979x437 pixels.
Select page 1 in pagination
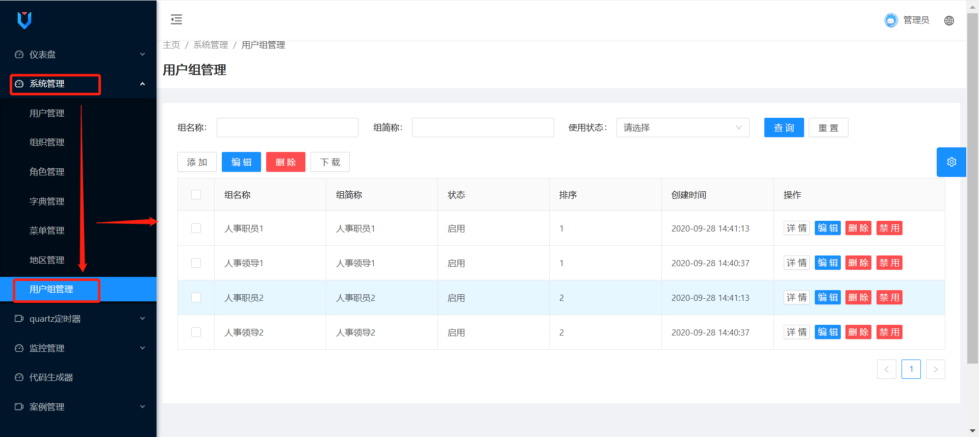pos(911,369)
